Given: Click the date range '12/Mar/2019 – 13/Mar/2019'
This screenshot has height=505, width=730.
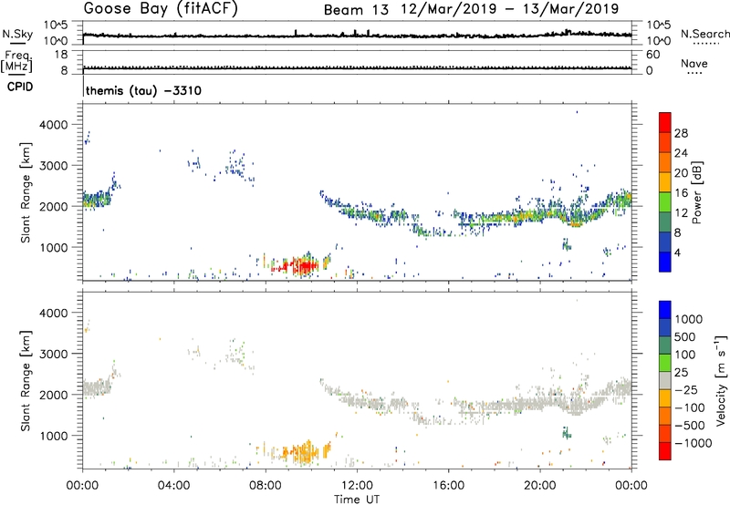Looking at the screenshot, I should coord(510,9).
